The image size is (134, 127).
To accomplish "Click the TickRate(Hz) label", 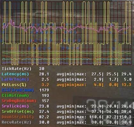I will (x=17, y=69).
